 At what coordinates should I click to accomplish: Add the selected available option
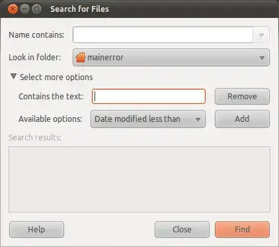click(242, 119)
